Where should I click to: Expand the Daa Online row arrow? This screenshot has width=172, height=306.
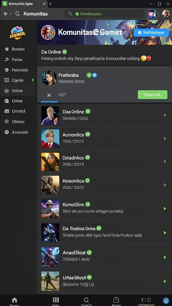tap(165, 115)
